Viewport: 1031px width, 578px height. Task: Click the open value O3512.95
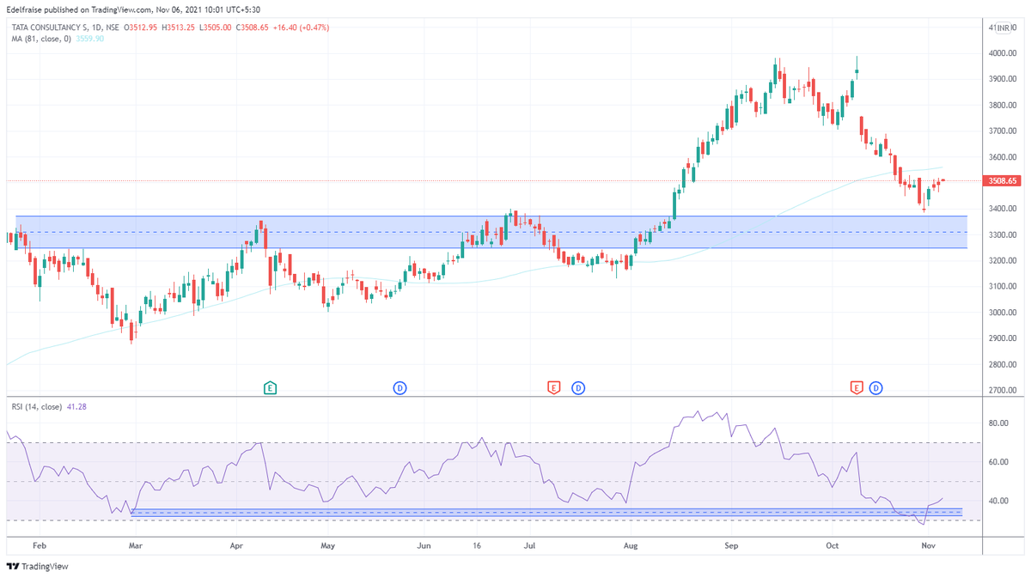pyautogui.click(x=142, y=27)
